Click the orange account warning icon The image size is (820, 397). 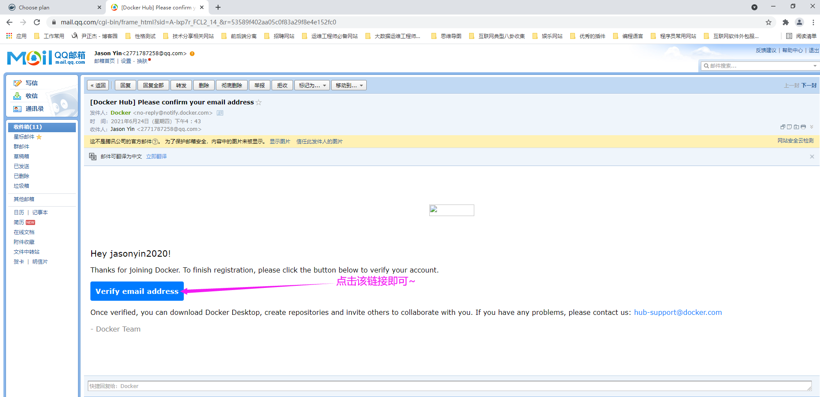tap(192, 53)
